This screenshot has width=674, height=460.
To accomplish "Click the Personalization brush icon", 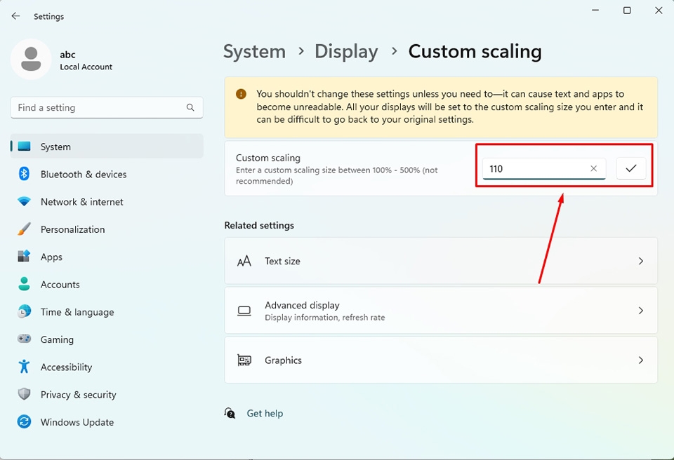I will [22, 229].
